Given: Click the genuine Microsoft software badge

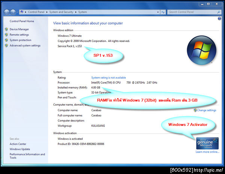Looking at the screenshot, I should coord(207,143).
